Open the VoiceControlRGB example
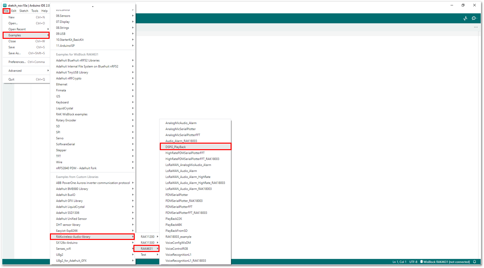The width and height of the screenshot is (484, 268). (x=195, y=249)
